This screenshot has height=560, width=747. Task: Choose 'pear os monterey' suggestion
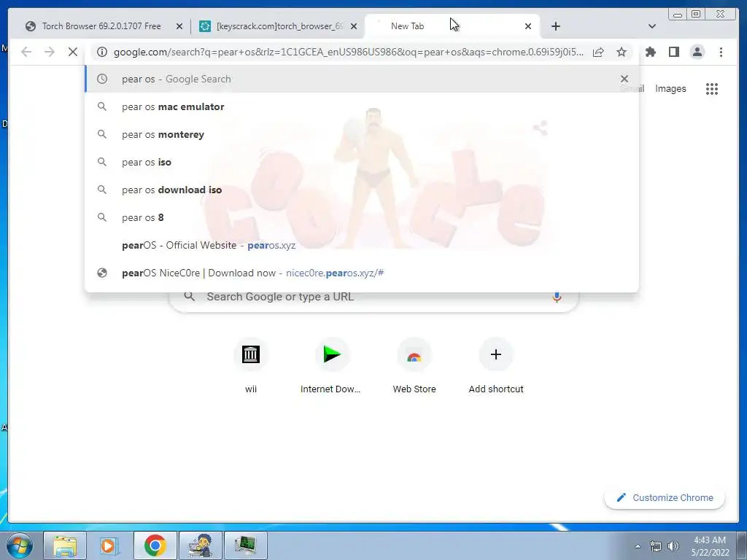(362, 134)
